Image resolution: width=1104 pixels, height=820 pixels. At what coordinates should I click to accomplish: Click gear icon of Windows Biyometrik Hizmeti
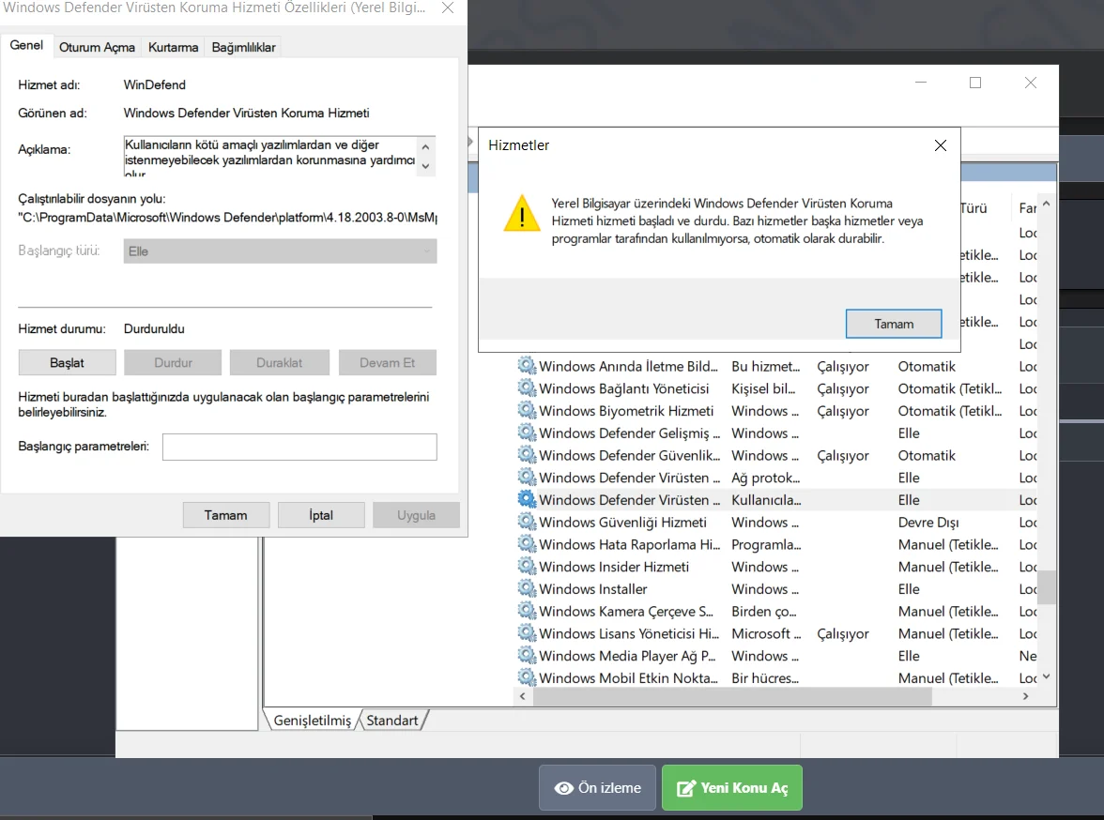pos(526,410)
